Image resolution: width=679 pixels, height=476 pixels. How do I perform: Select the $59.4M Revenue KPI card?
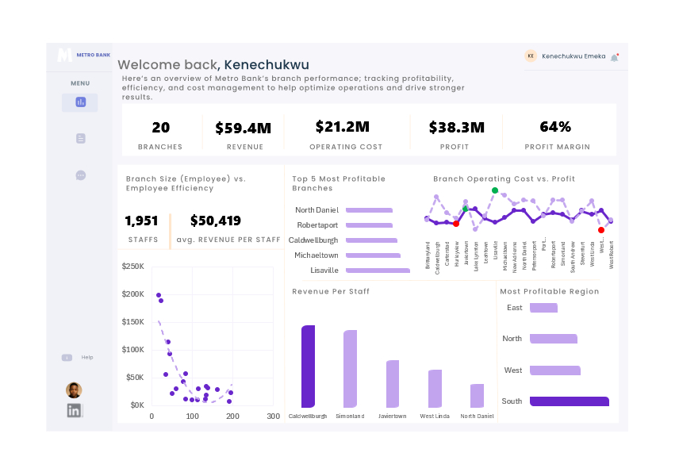[x=244, y=134]
